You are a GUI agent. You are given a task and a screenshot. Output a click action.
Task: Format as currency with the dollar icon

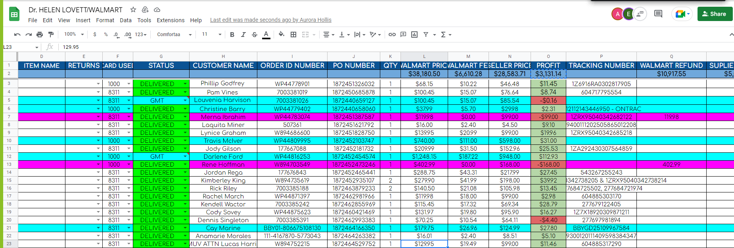(x=95, y=35)
